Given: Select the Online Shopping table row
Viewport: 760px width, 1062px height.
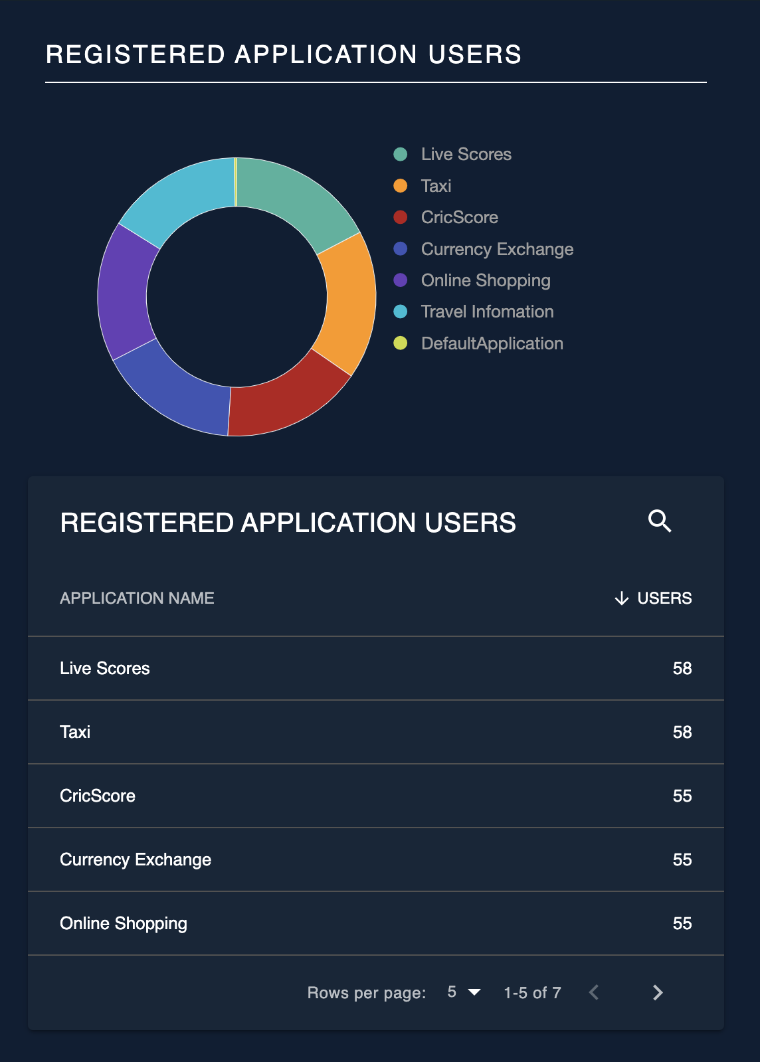Looking at the screenshot, I should [x=376, y=923].
